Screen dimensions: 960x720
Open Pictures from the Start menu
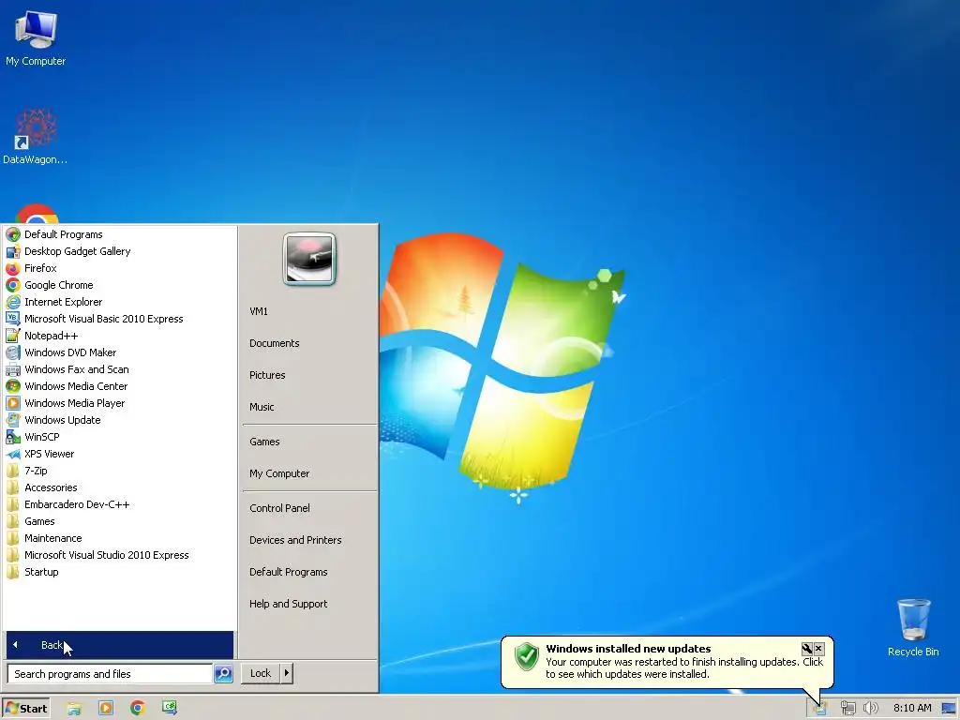pyautogui.click(x=267, y=375)
